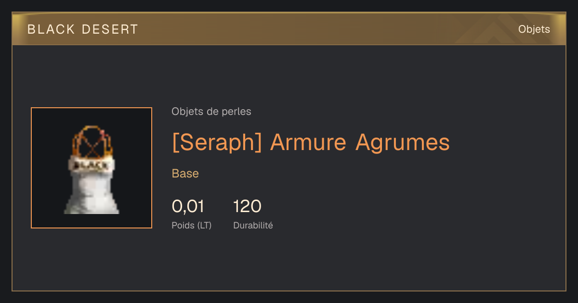Image resolution: width=578 pixels, height=303 pixels.
Task: Select the Base grade label
Action: 185,174
